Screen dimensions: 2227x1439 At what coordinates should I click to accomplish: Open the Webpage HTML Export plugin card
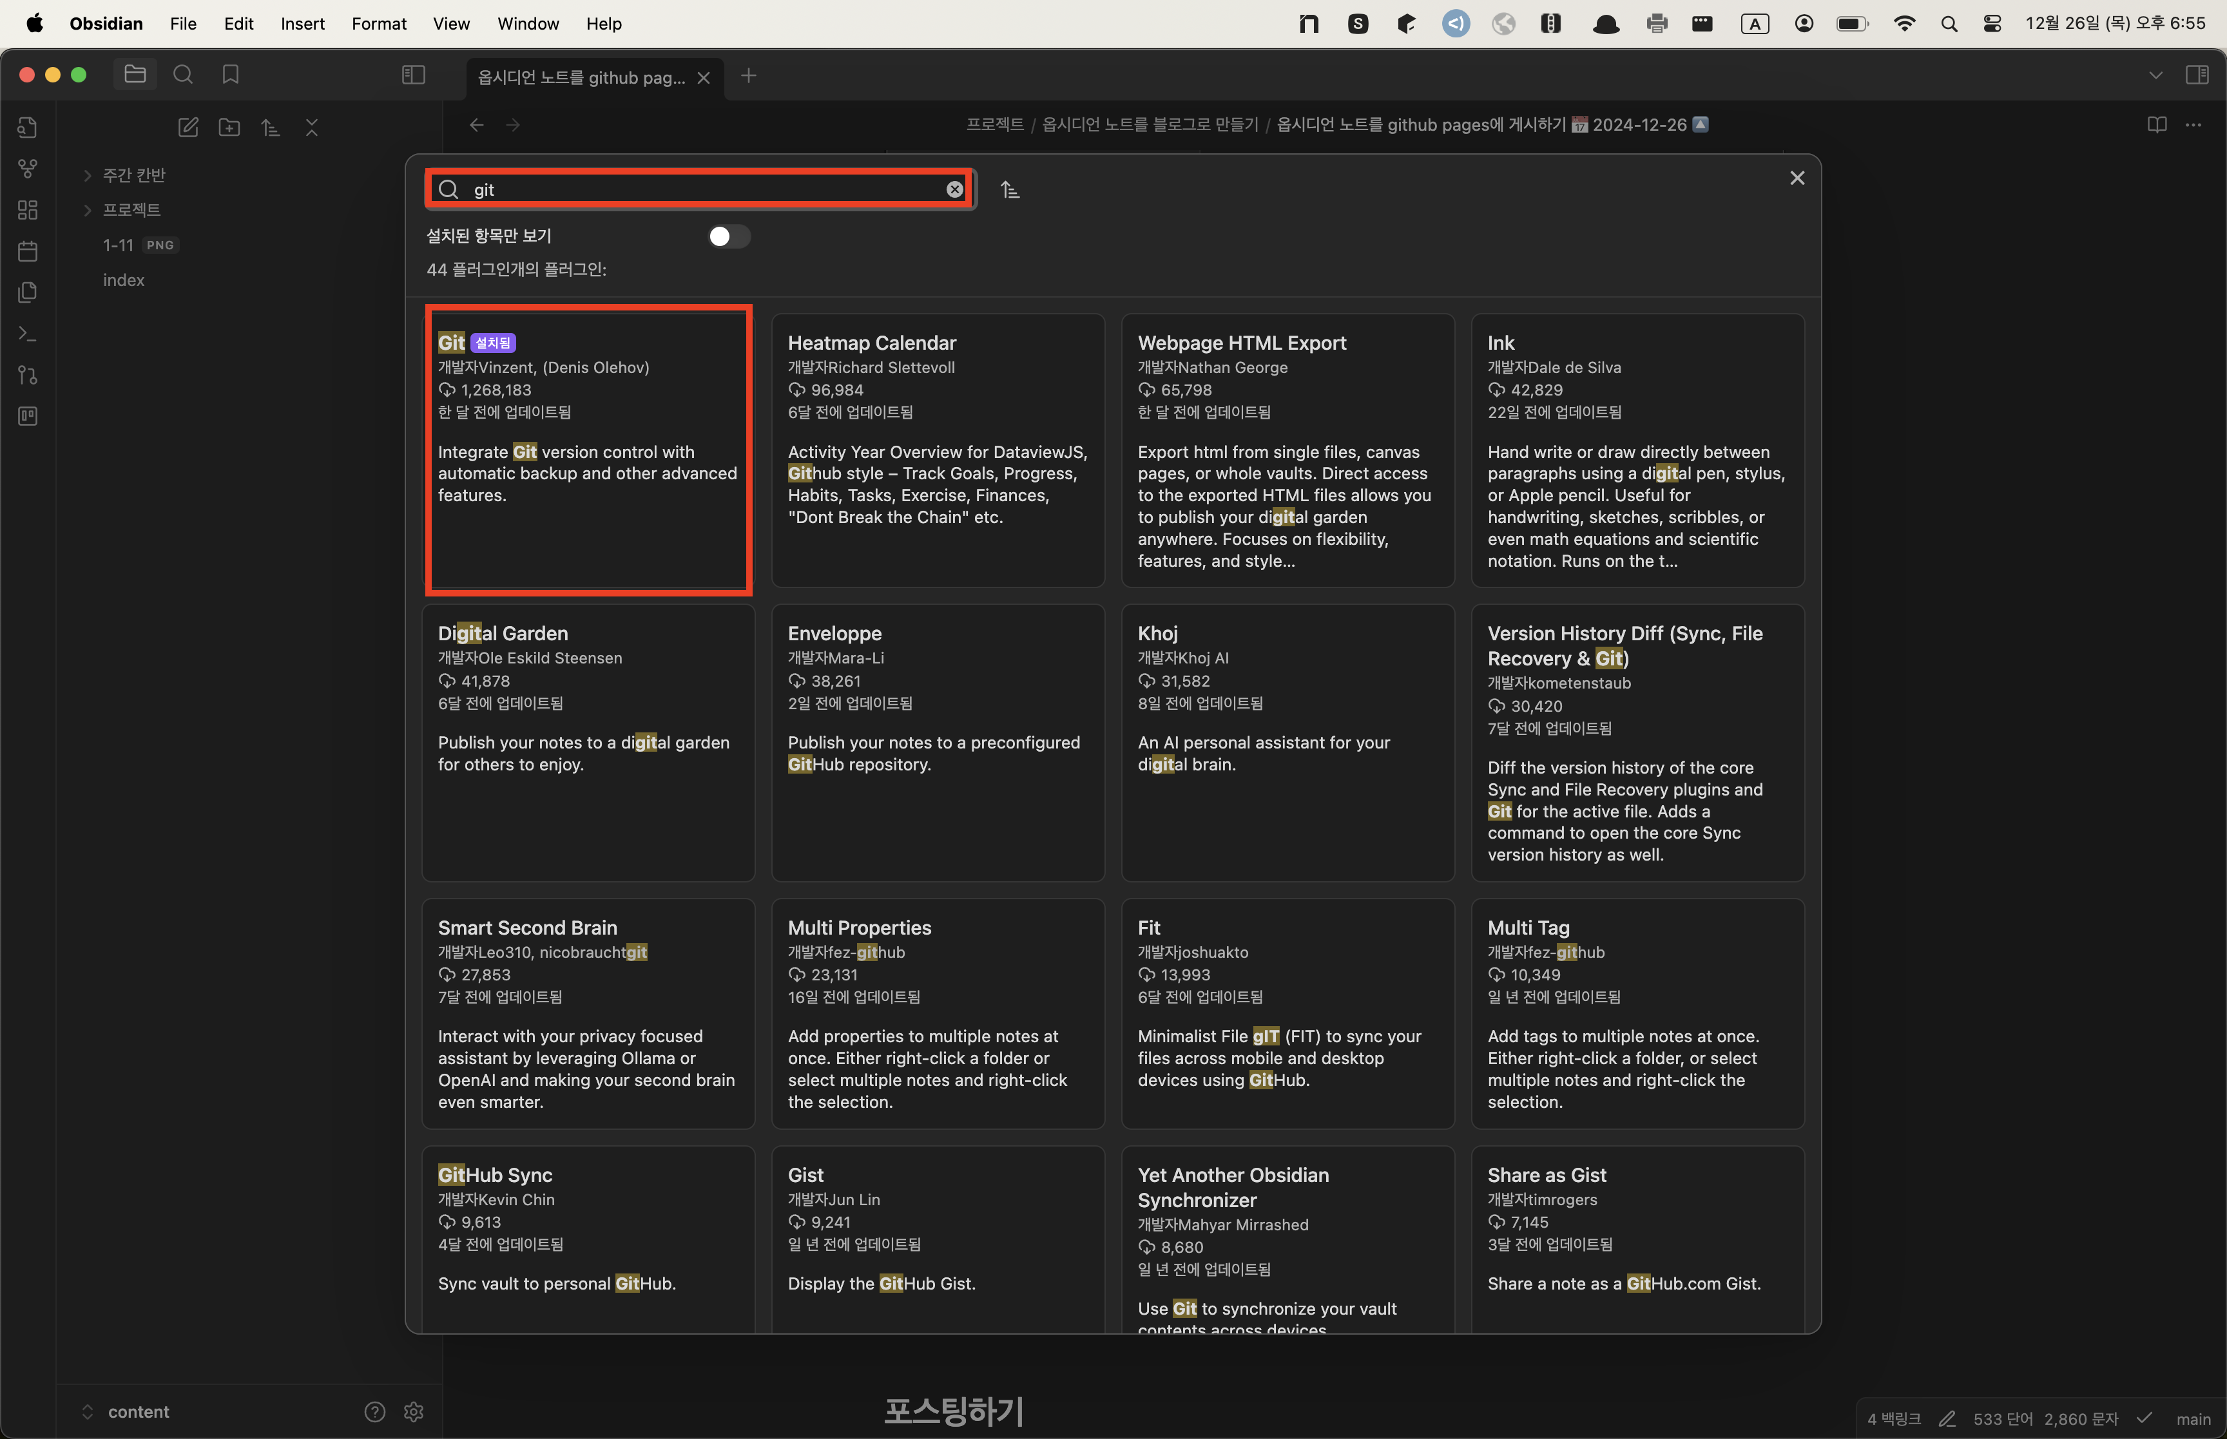[x=1287, y=450]
